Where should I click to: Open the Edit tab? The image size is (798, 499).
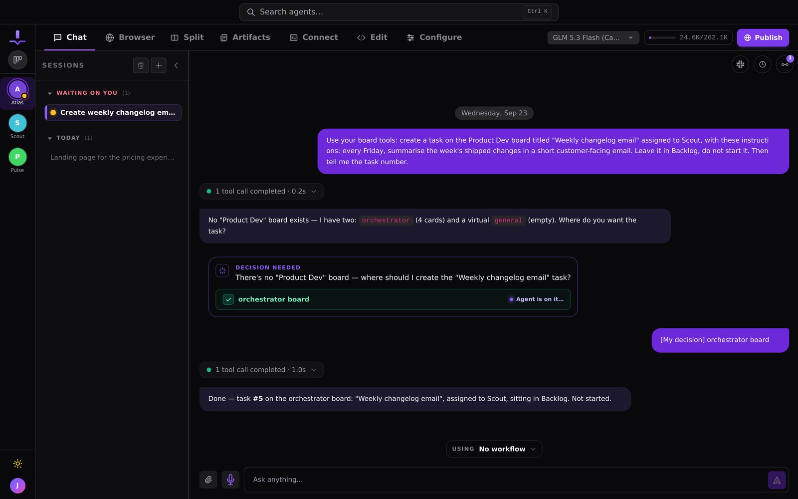(372, 37)
